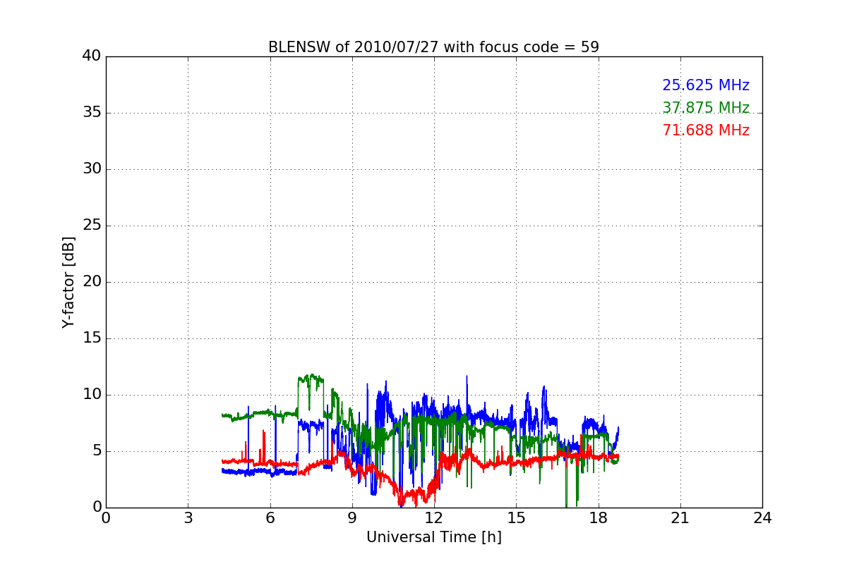Click x-axis tick value 24
Viewport: 847px width, 564px height.
(762, 518)
